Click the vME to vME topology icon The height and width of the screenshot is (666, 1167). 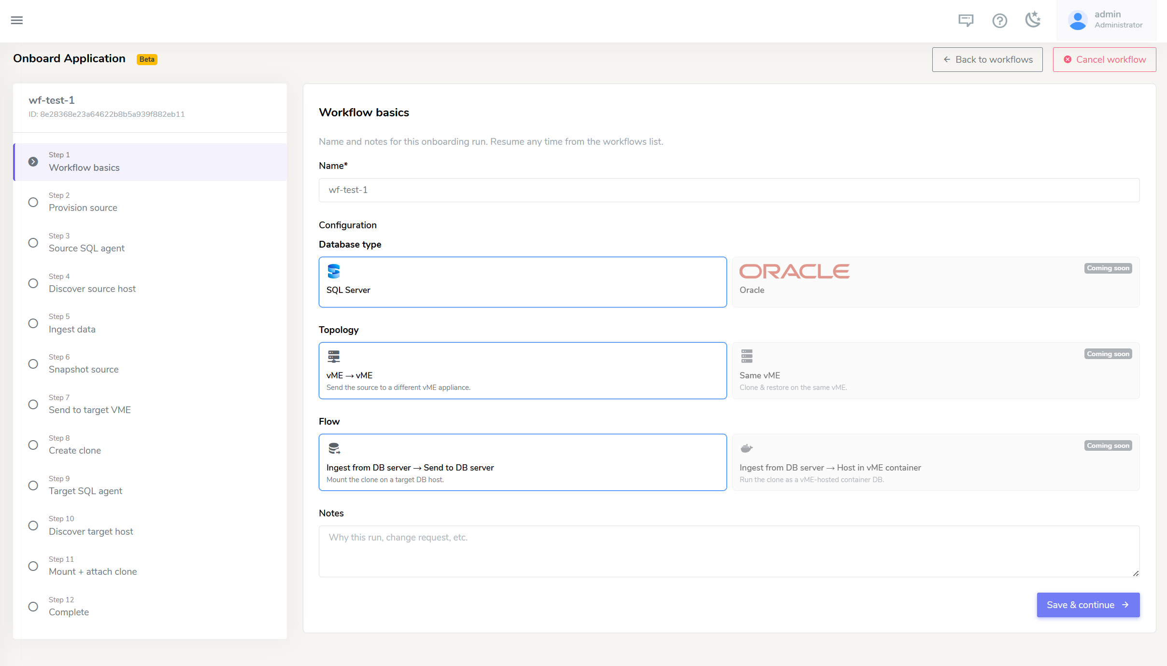coord(333,357)
